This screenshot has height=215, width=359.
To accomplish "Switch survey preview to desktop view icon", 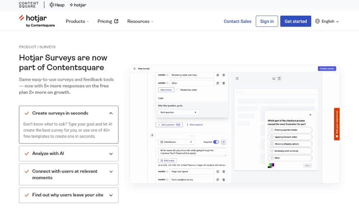I will [x=274, y=78].
